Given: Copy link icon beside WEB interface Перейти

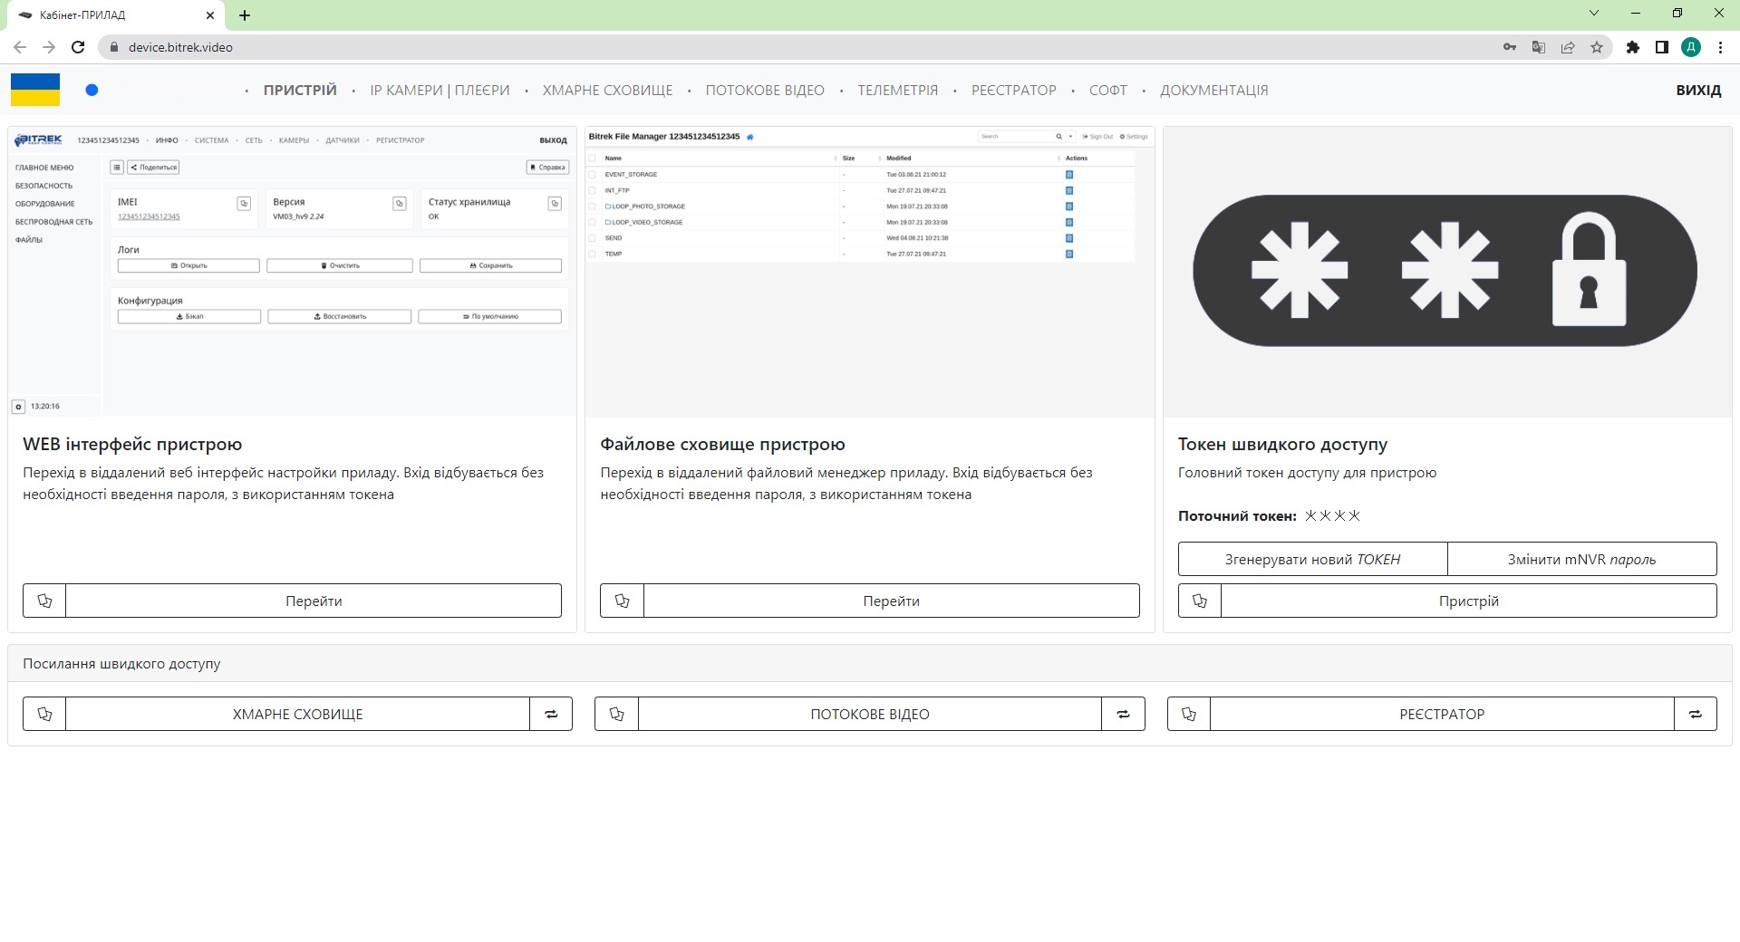Looking at the screenshot, I should [x=44, y=601].
